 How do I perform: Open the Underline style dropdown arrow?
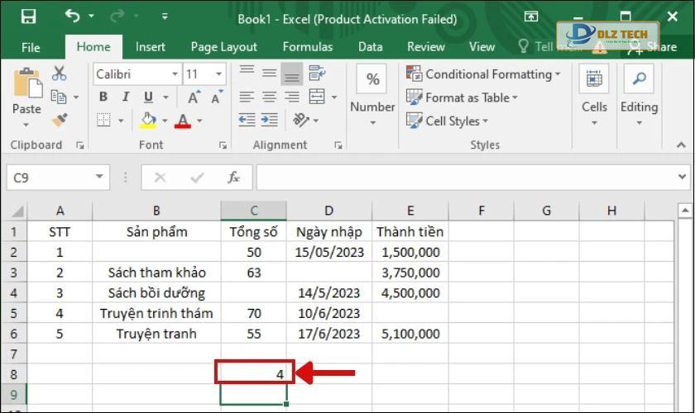click(x=165, y=97)
